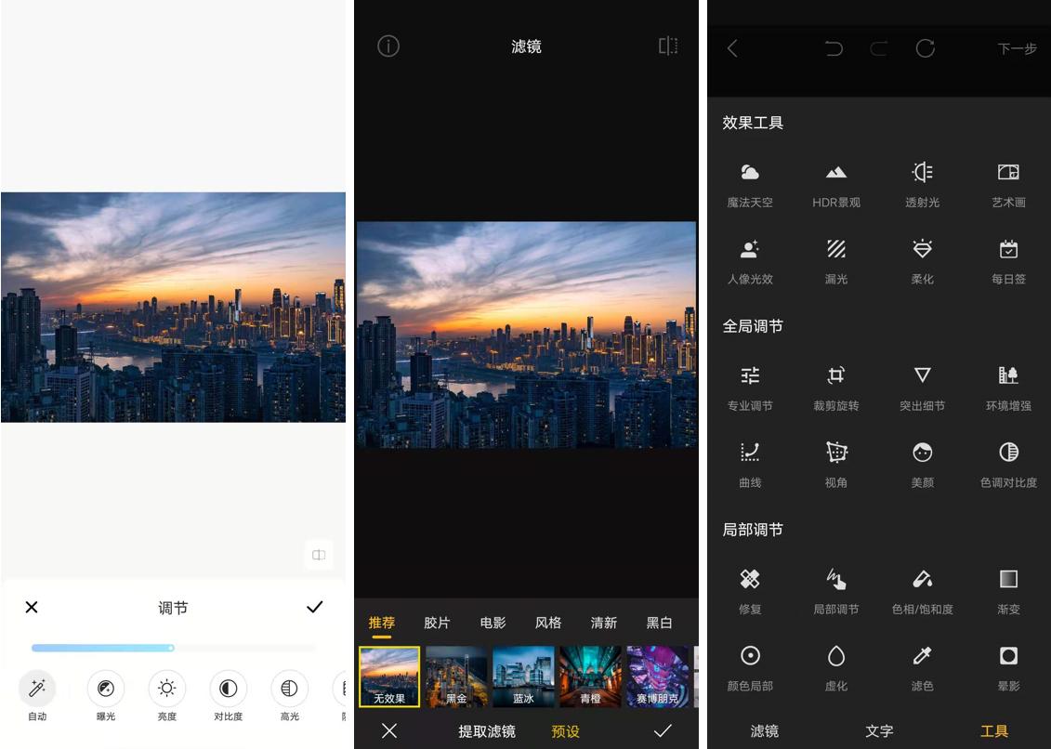1051x749 pixels.
Task: Toggle the before/after compare view in filters
Action: coord(668,46)
